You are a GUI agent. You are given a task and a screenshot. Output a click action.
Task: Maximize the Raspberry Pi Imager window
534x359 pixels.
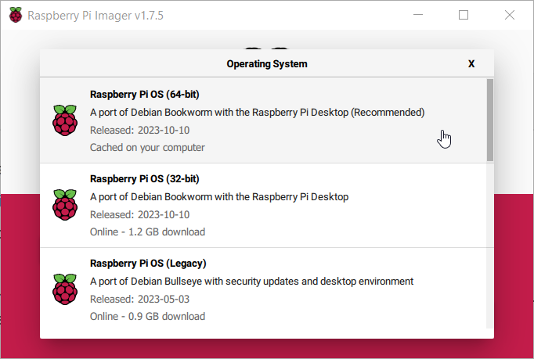[x=464, y=15]
